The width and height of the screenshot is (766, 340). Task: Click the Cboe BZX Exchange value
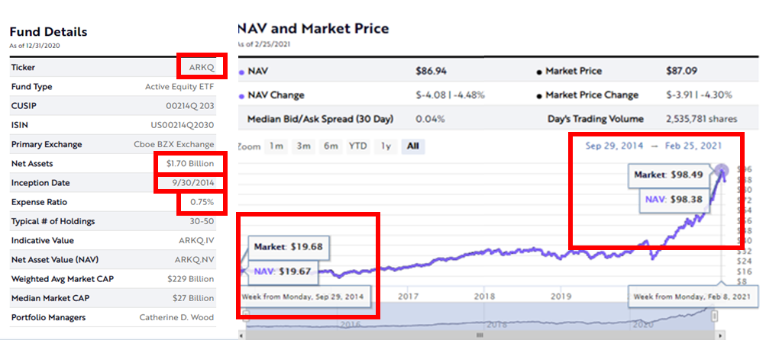coord(174,144)
